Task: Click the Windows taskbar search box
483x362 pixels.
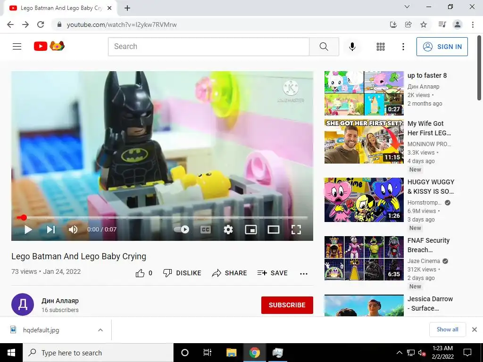Action: click(98, 353)
